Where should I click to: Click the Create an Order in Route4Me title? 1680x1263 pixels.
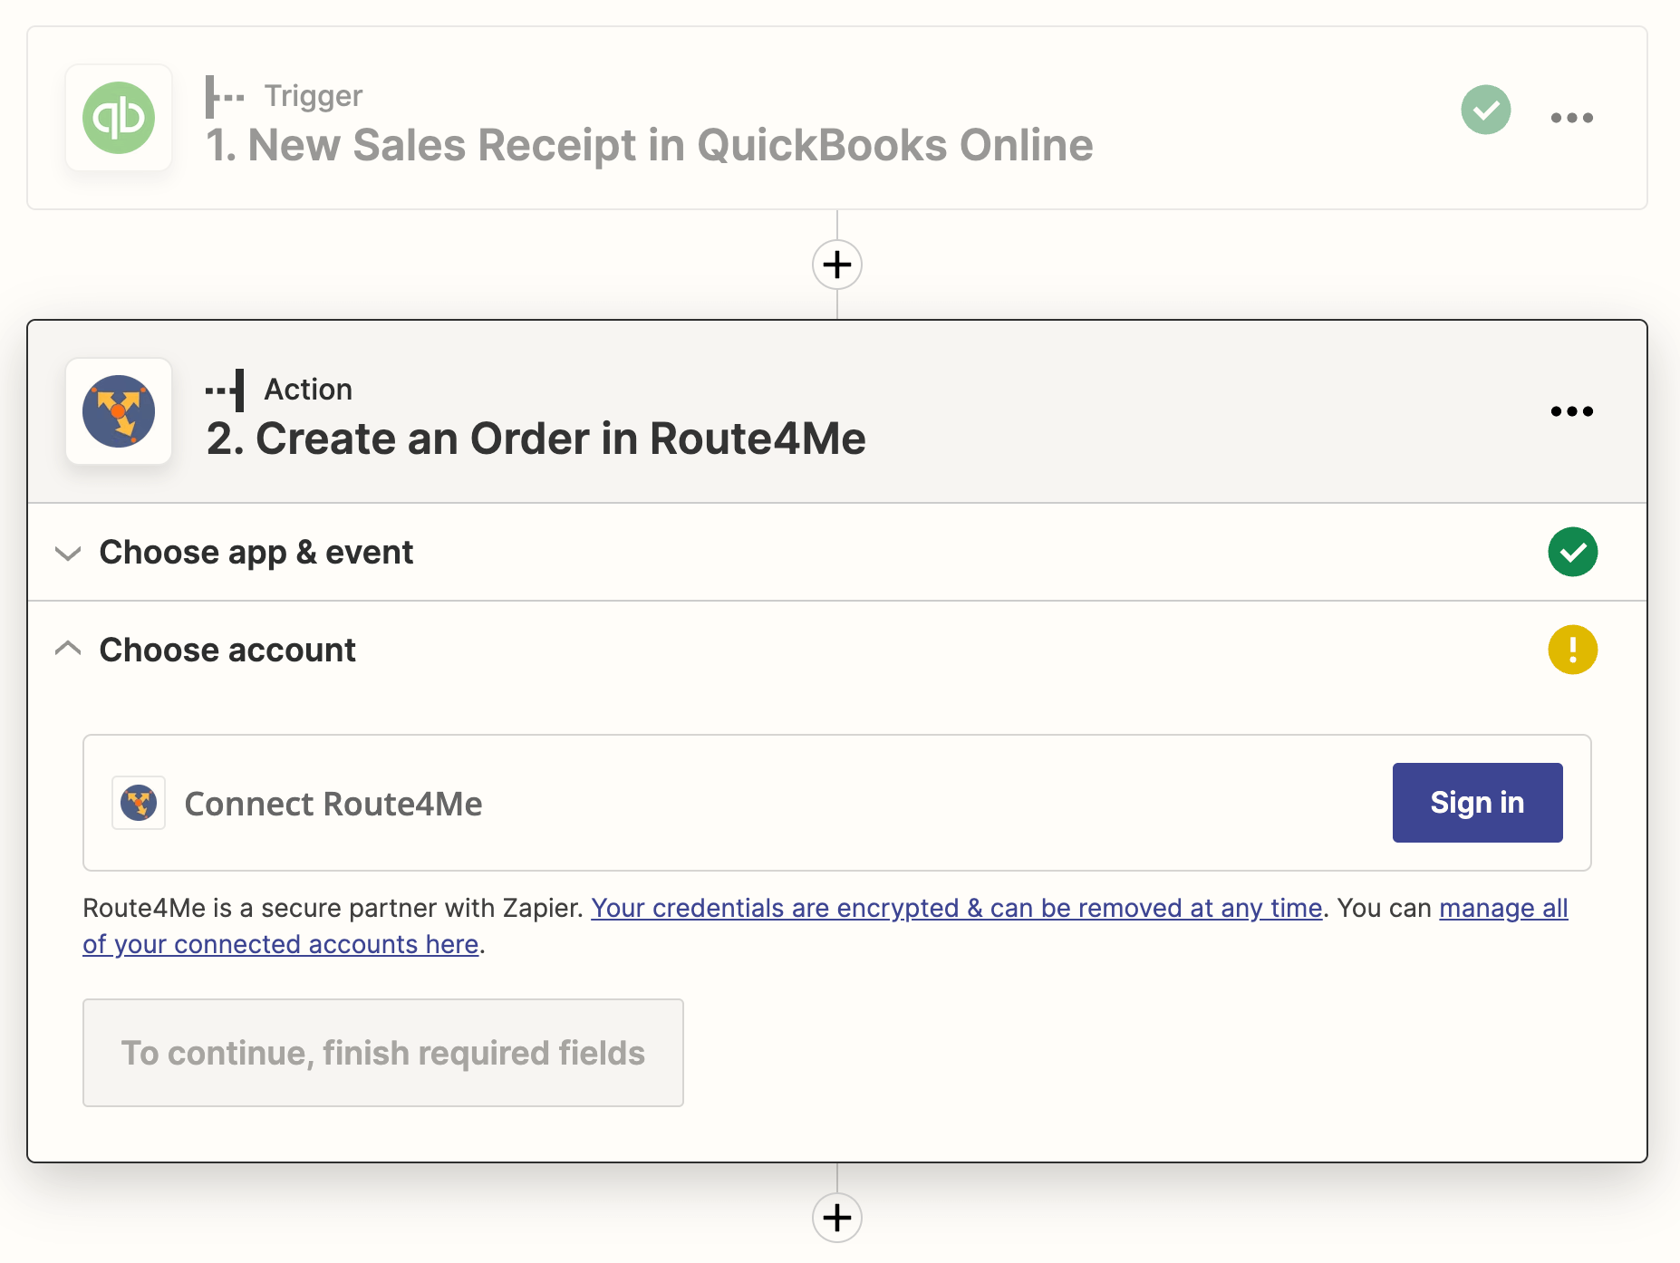pyautogui.click(x=536, y=439)
